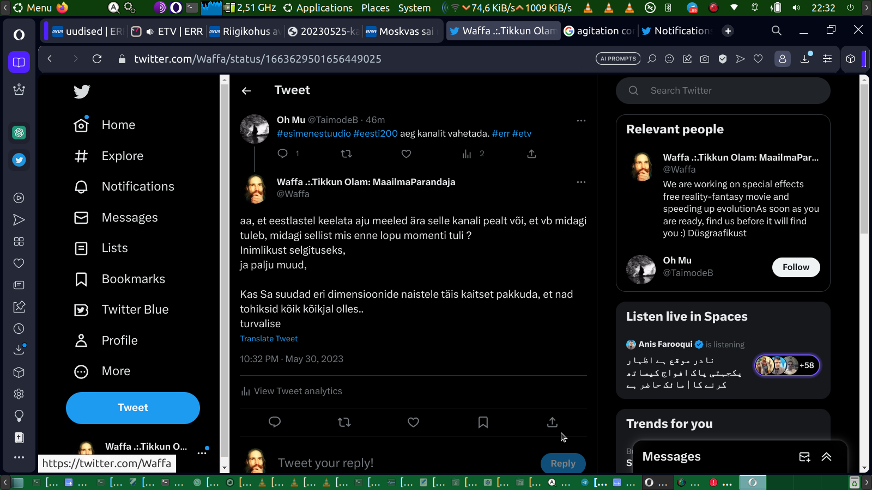Follow Oh Mu in Relevant people
Screen dimensions: 872x490
pyautogui.click(x=796, y=267)
